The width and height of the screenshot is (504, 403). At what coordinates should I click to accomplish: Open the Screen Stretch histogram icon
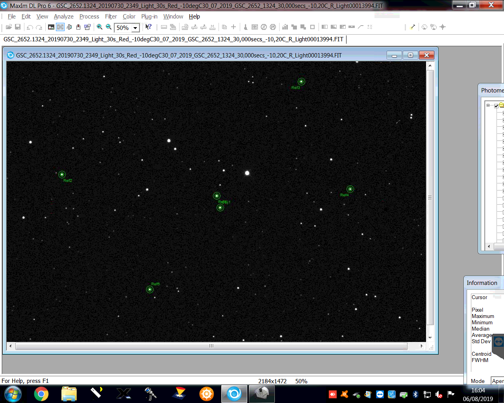click(x=51, y=27)
